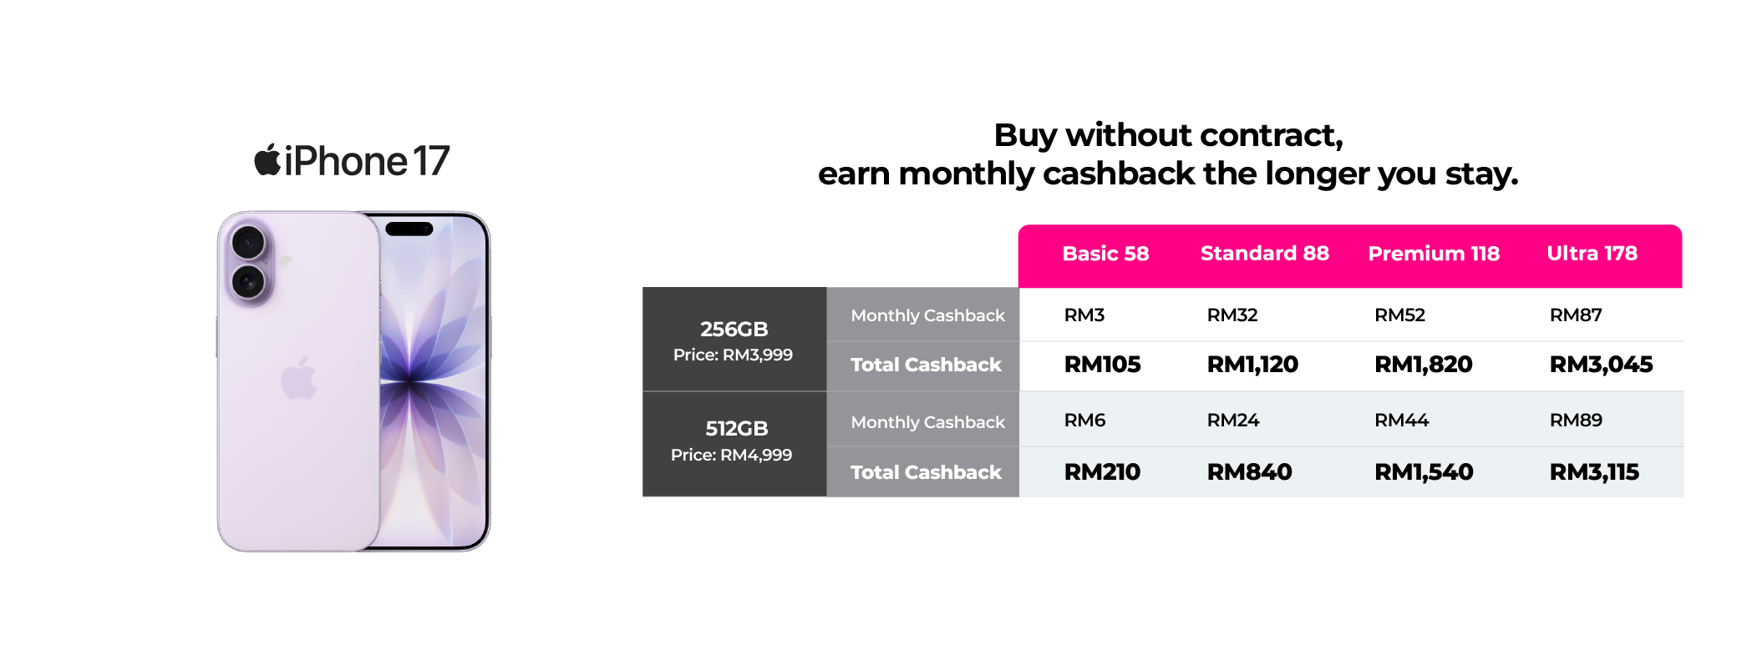The image size is (1747, 655).
Task: Select the Basic 58 plan header
Action: pos(1105,254)
